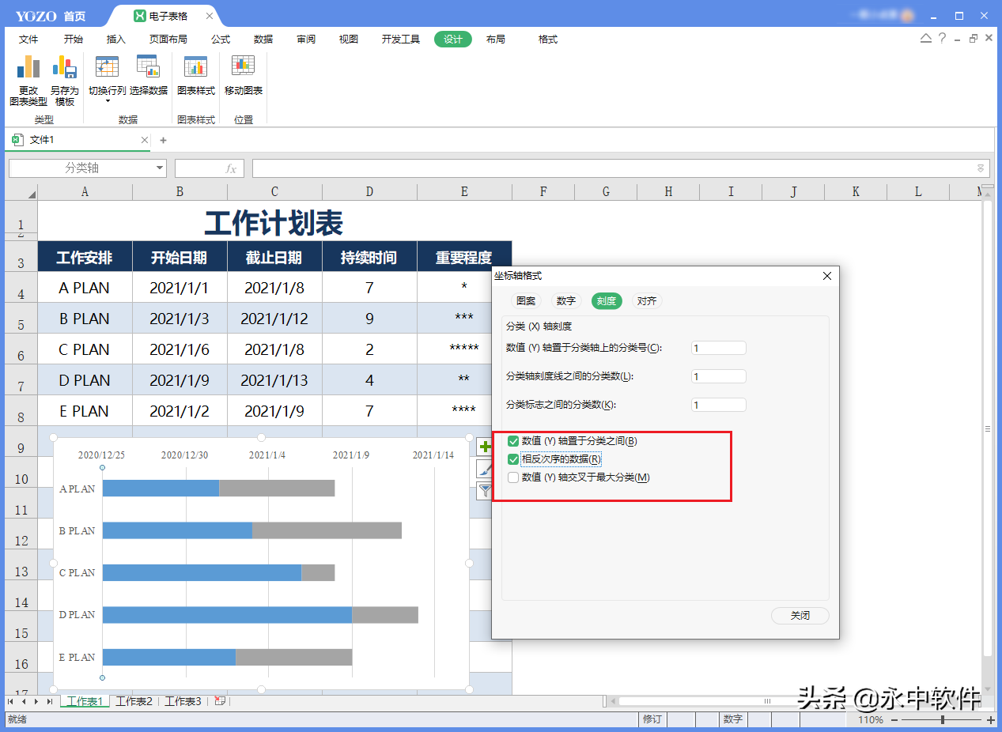1002x732 pixels.
Task: Uncheck 数值(Y)轴置于分类之间 checkbox
Action: click(513, 441)
